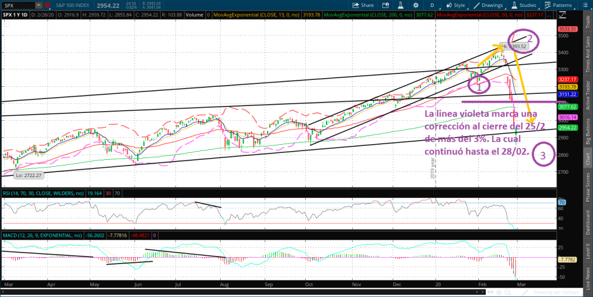The height and width of the screenshot is (297, 593).
Task: Click the 3016.14 pink price bubble
Action: pyautogui.click(x=566, y=118)
